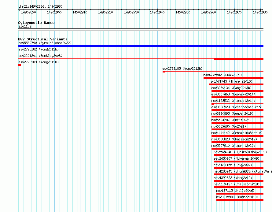Screen dimensions: 272x212
Task: Select nsv3174127 (Chaisson2019) variant label
Action: pyautogui.click(x=237, y=184)
